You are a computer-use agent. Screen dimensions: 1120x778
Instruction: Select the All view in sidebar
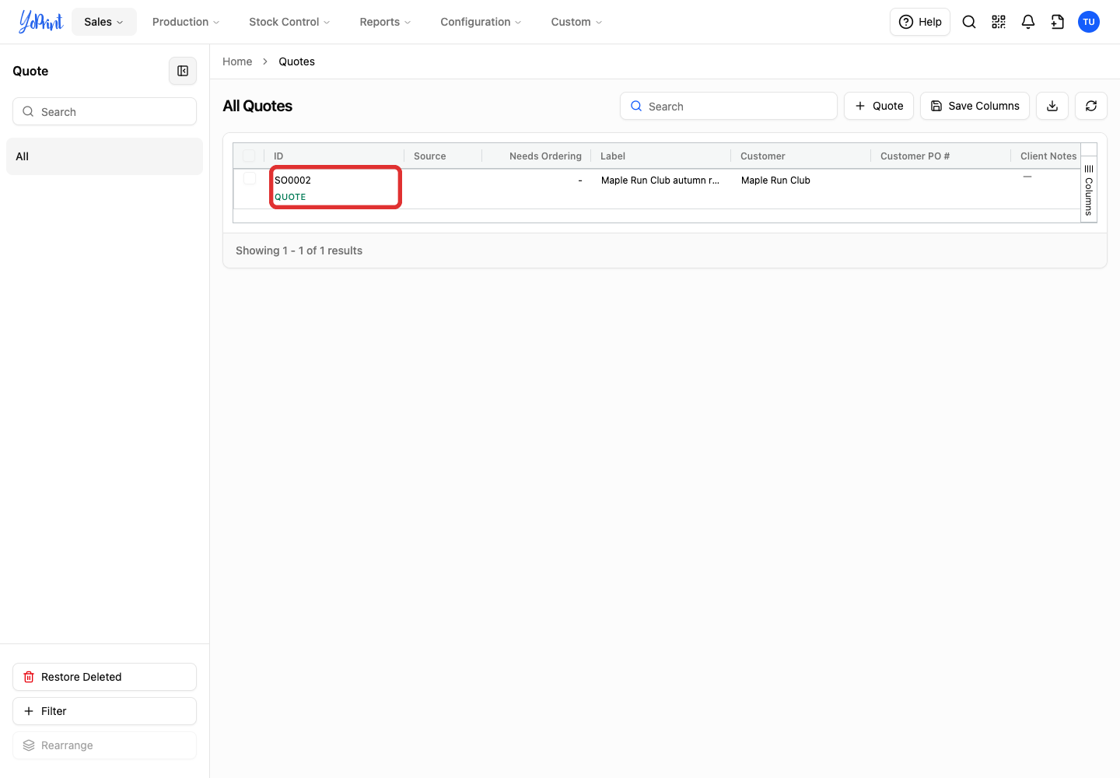104,156
